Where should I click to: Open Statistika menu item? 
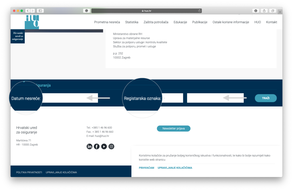coord(132,22)
